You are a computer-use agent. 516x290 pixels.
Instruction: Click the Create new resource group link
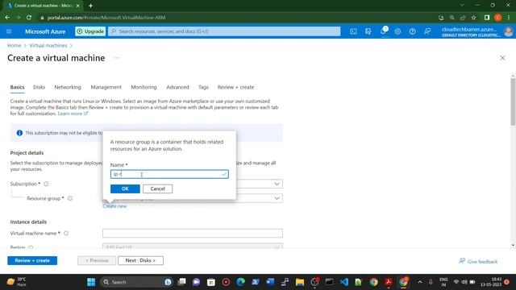[114, 206]
